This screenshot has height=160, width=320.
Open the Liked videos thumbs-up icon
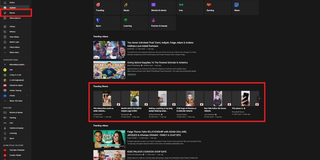[x=5, y=47]
